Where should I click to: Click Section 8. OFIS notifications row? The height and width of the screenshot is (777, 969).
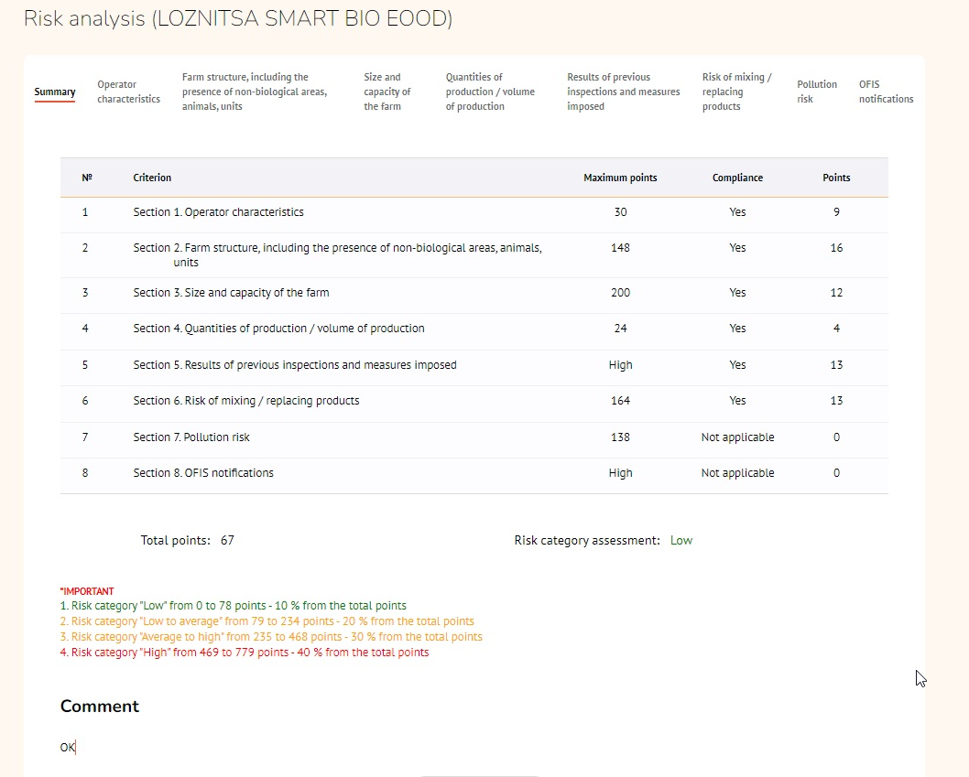202,473
